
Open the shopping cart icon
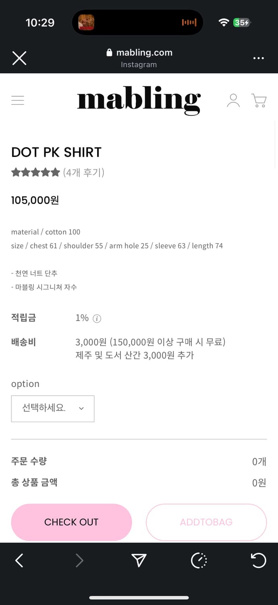click(x=259, y=100)
